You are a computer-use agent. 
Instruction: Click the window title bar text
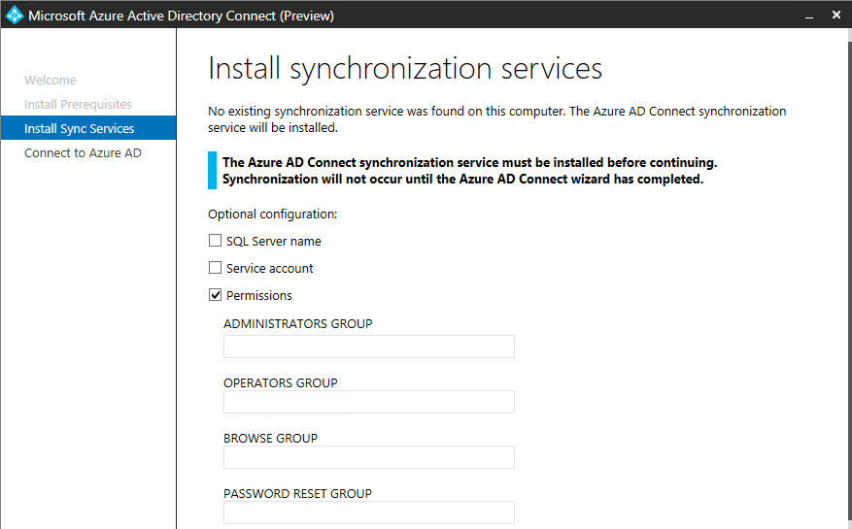(x=181, y=16)
